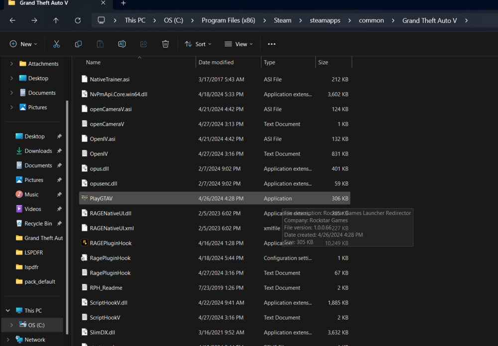Click the computer icon in the address bar

click(101, 20)
